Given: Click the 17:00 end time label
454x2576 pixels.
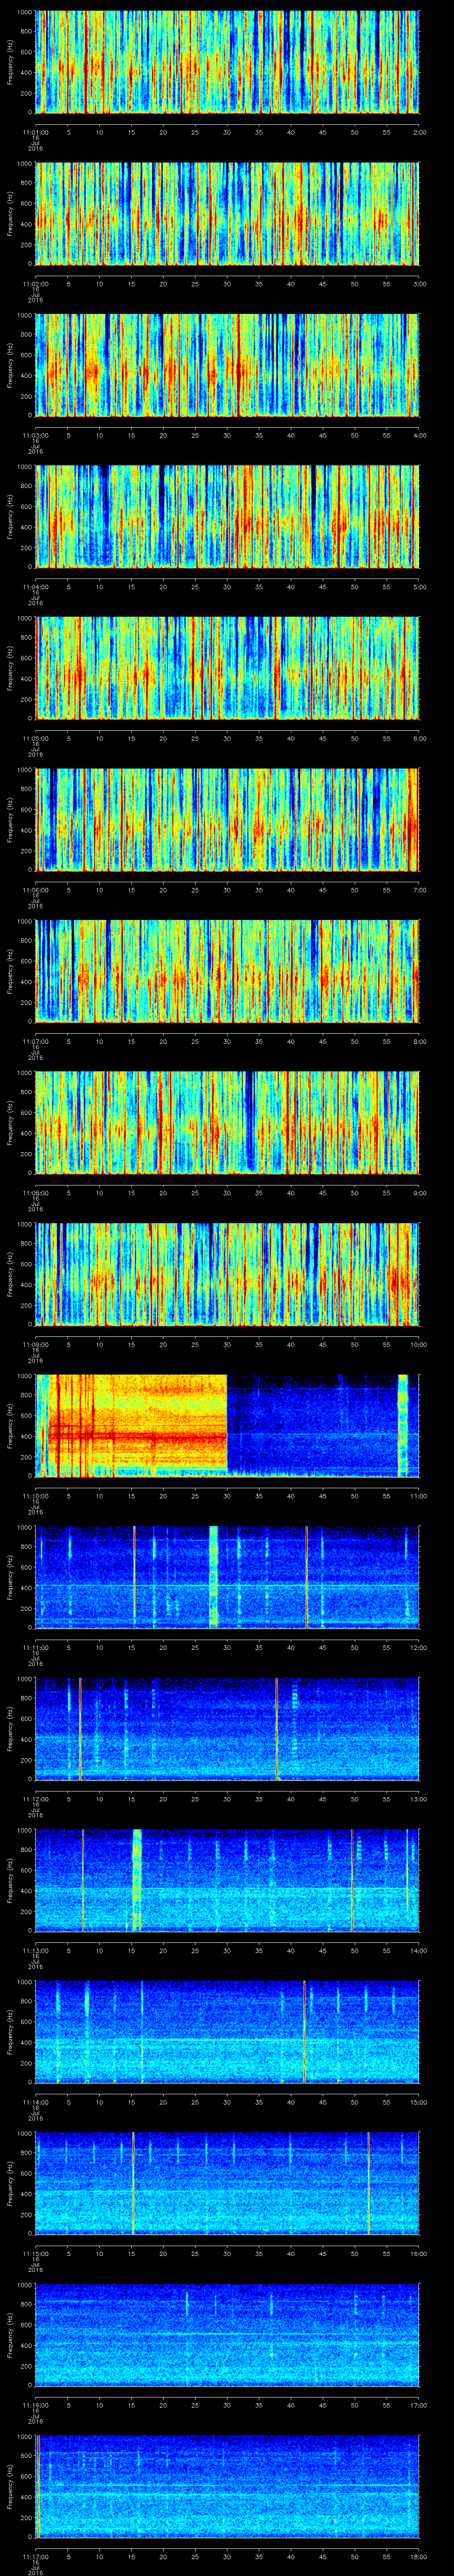Looking at the screenshot, I should point(418,2405).
